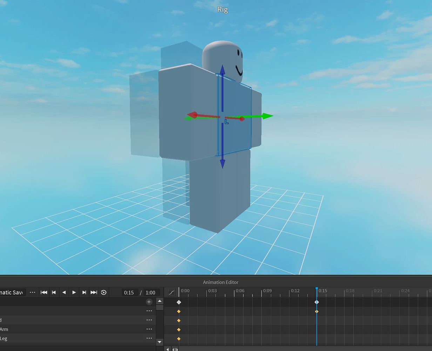The image size is (432, 351).
Task: Open the options menu for the Arm track
Action: tap(149, 329)
